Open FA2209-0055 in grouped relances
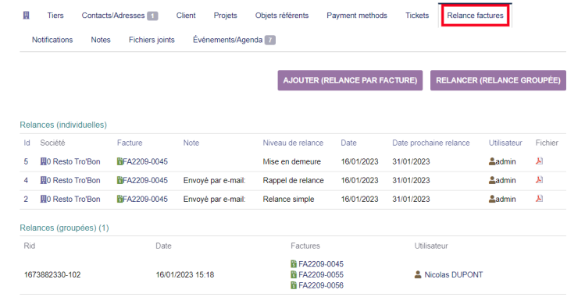The height and width of the screenshot is (304, 585). [321, 274]
